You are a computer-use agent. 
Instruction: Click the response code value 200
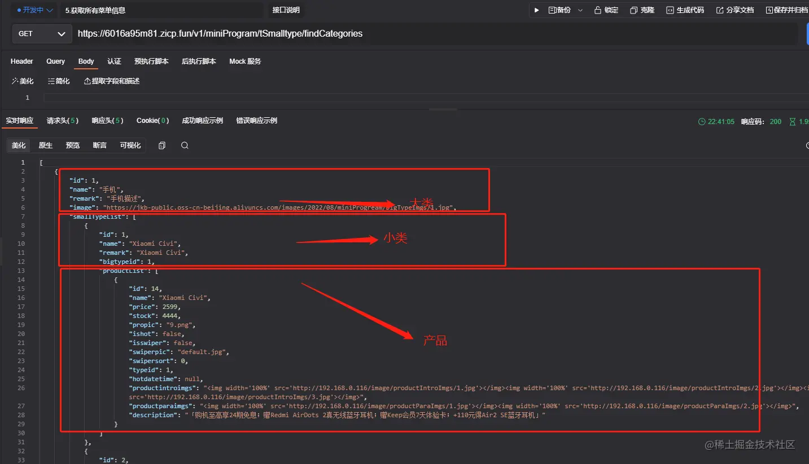pos(776,122)
